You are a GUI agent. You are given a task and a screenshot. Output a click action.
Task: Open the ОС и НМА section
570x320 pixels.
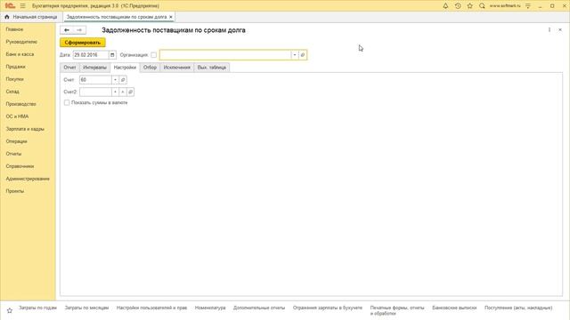(17, 116)
